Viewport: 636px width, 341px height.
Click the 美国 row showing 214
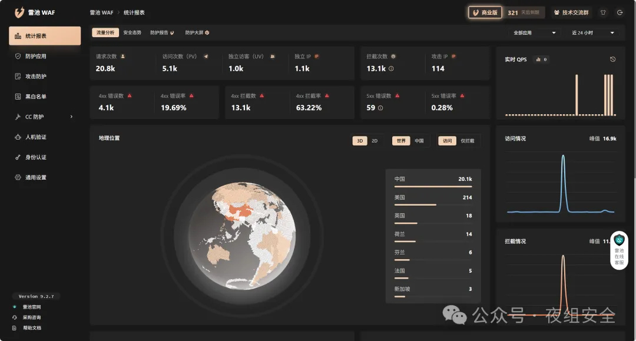click(433, 199)
